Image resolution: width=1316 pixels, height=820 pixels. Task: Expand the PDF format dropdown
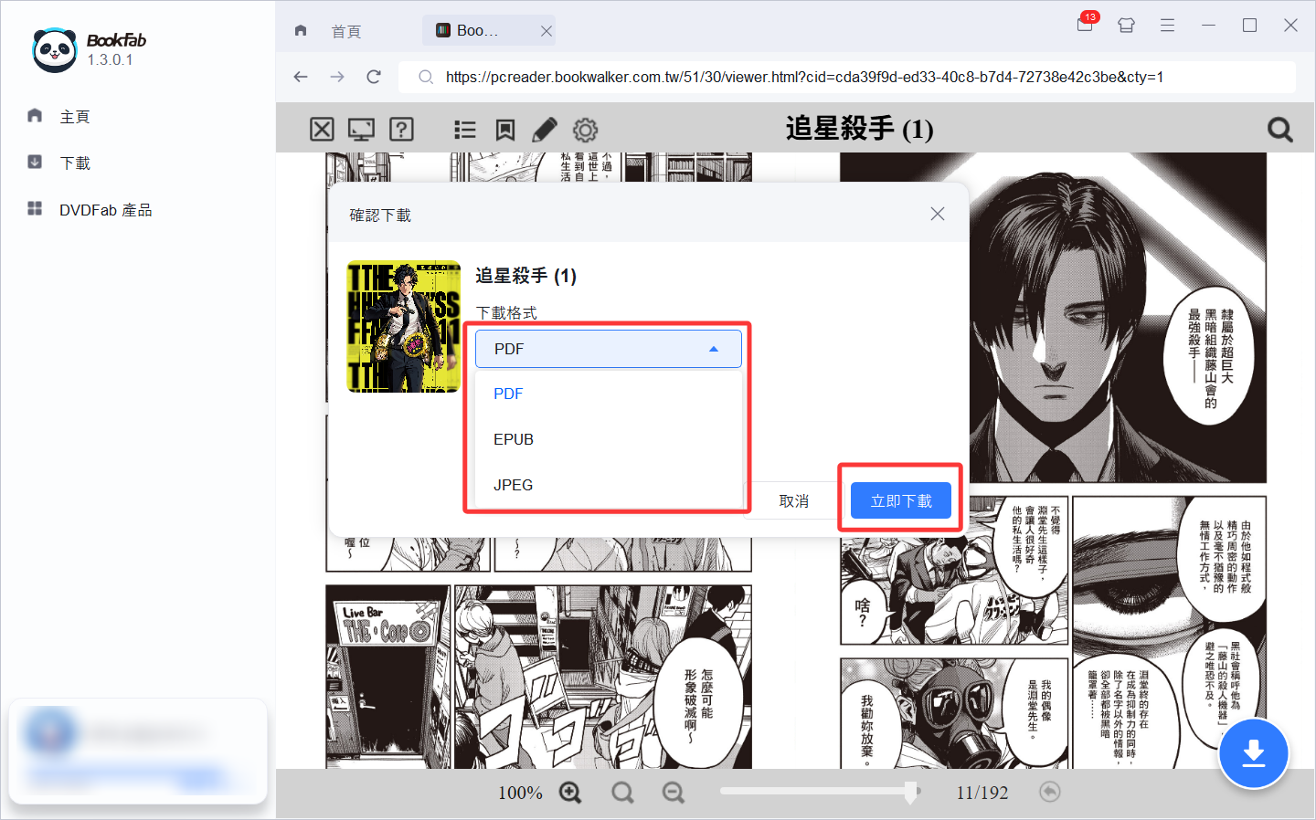609,349
